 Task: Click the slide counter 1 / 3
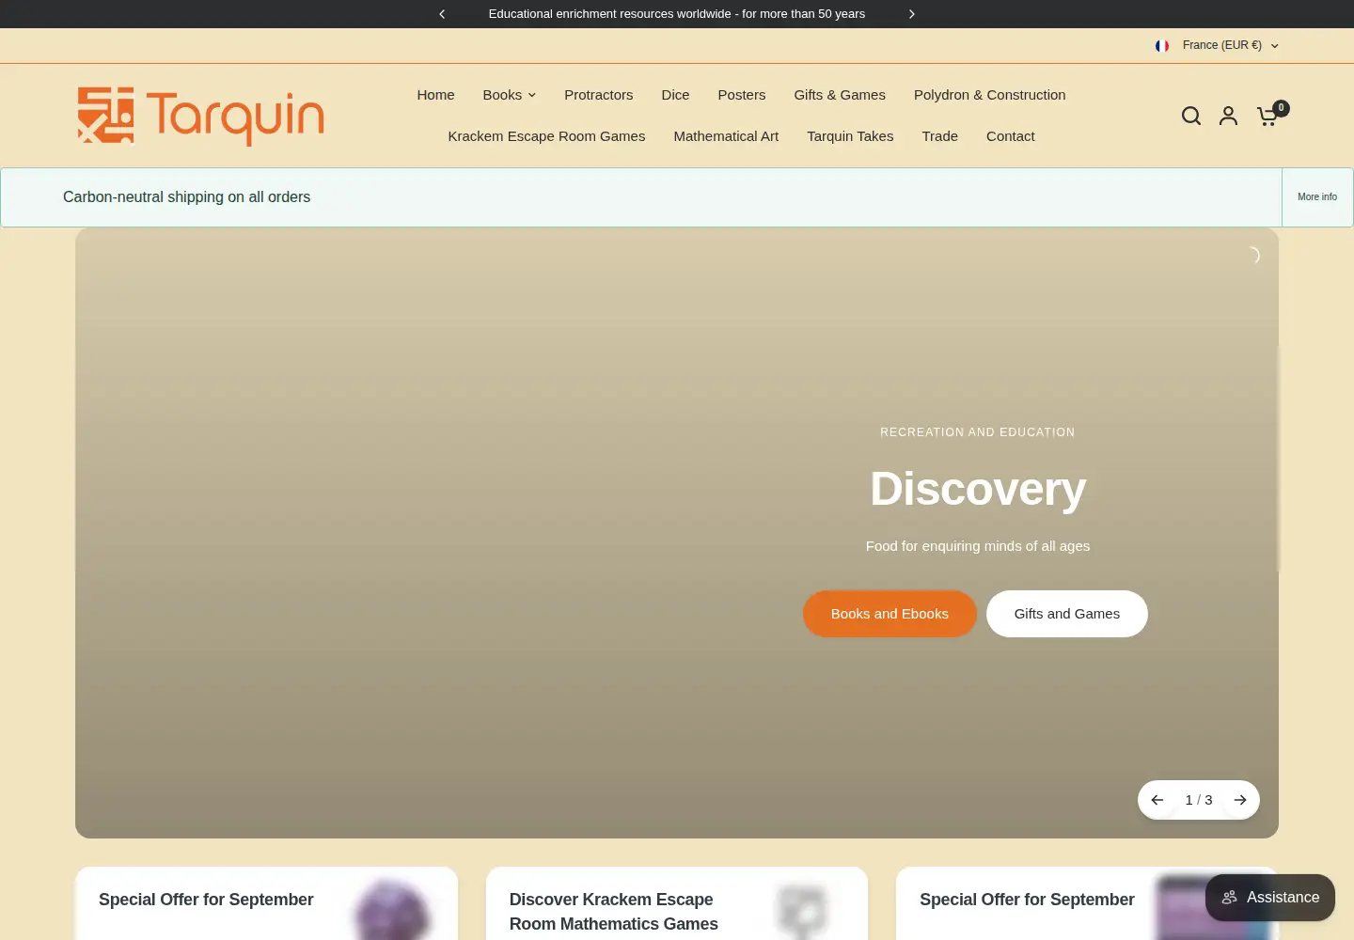point(1199,800)
